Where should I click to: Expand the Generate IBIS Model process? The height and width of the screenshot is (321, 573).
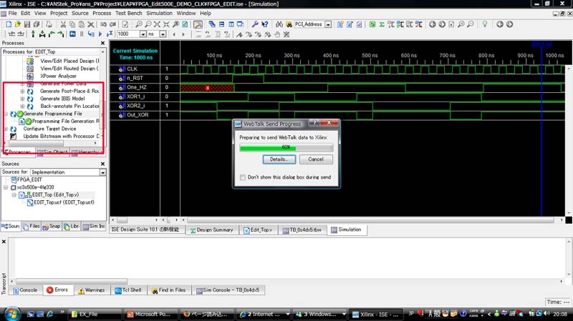coord(22,99)
